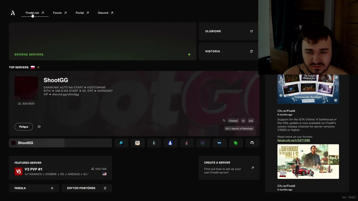Click the FiveM logo in the top-left corner
358x201 pixels.
tap(13, 13)
